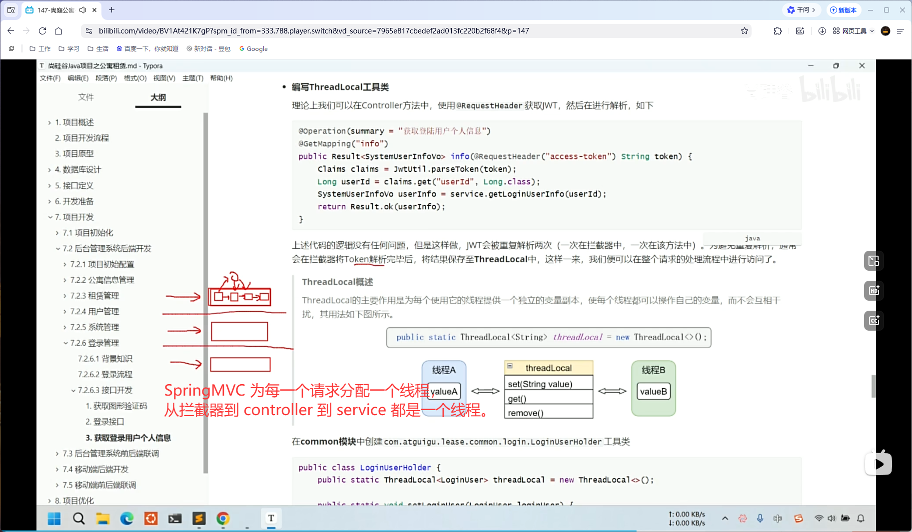
Task: Expand outline item 7.1 项目初始化
Action: (57, 233)
